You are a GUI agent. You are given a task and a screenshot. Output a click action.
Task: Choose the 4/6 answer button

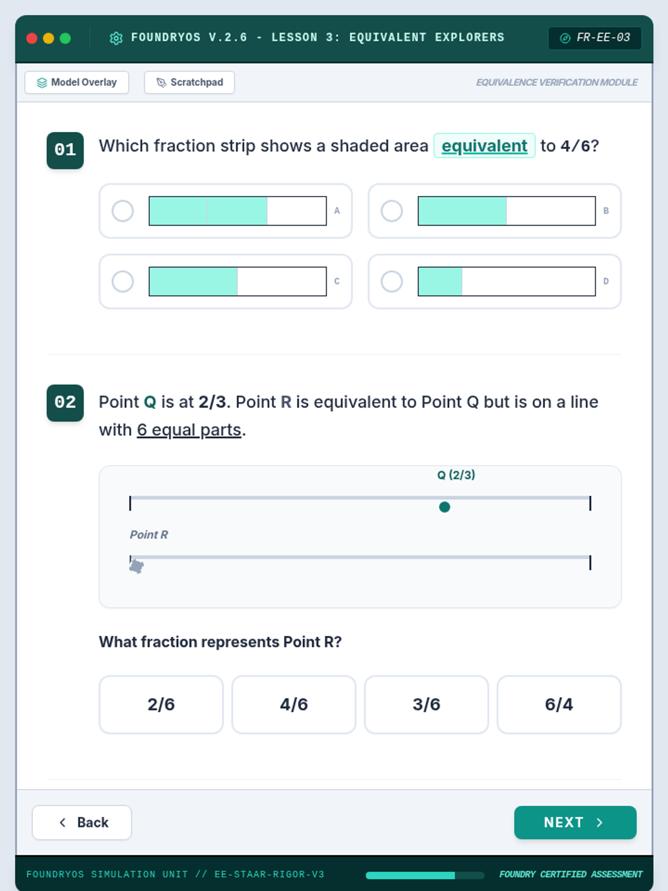click(x=294, y=704)
